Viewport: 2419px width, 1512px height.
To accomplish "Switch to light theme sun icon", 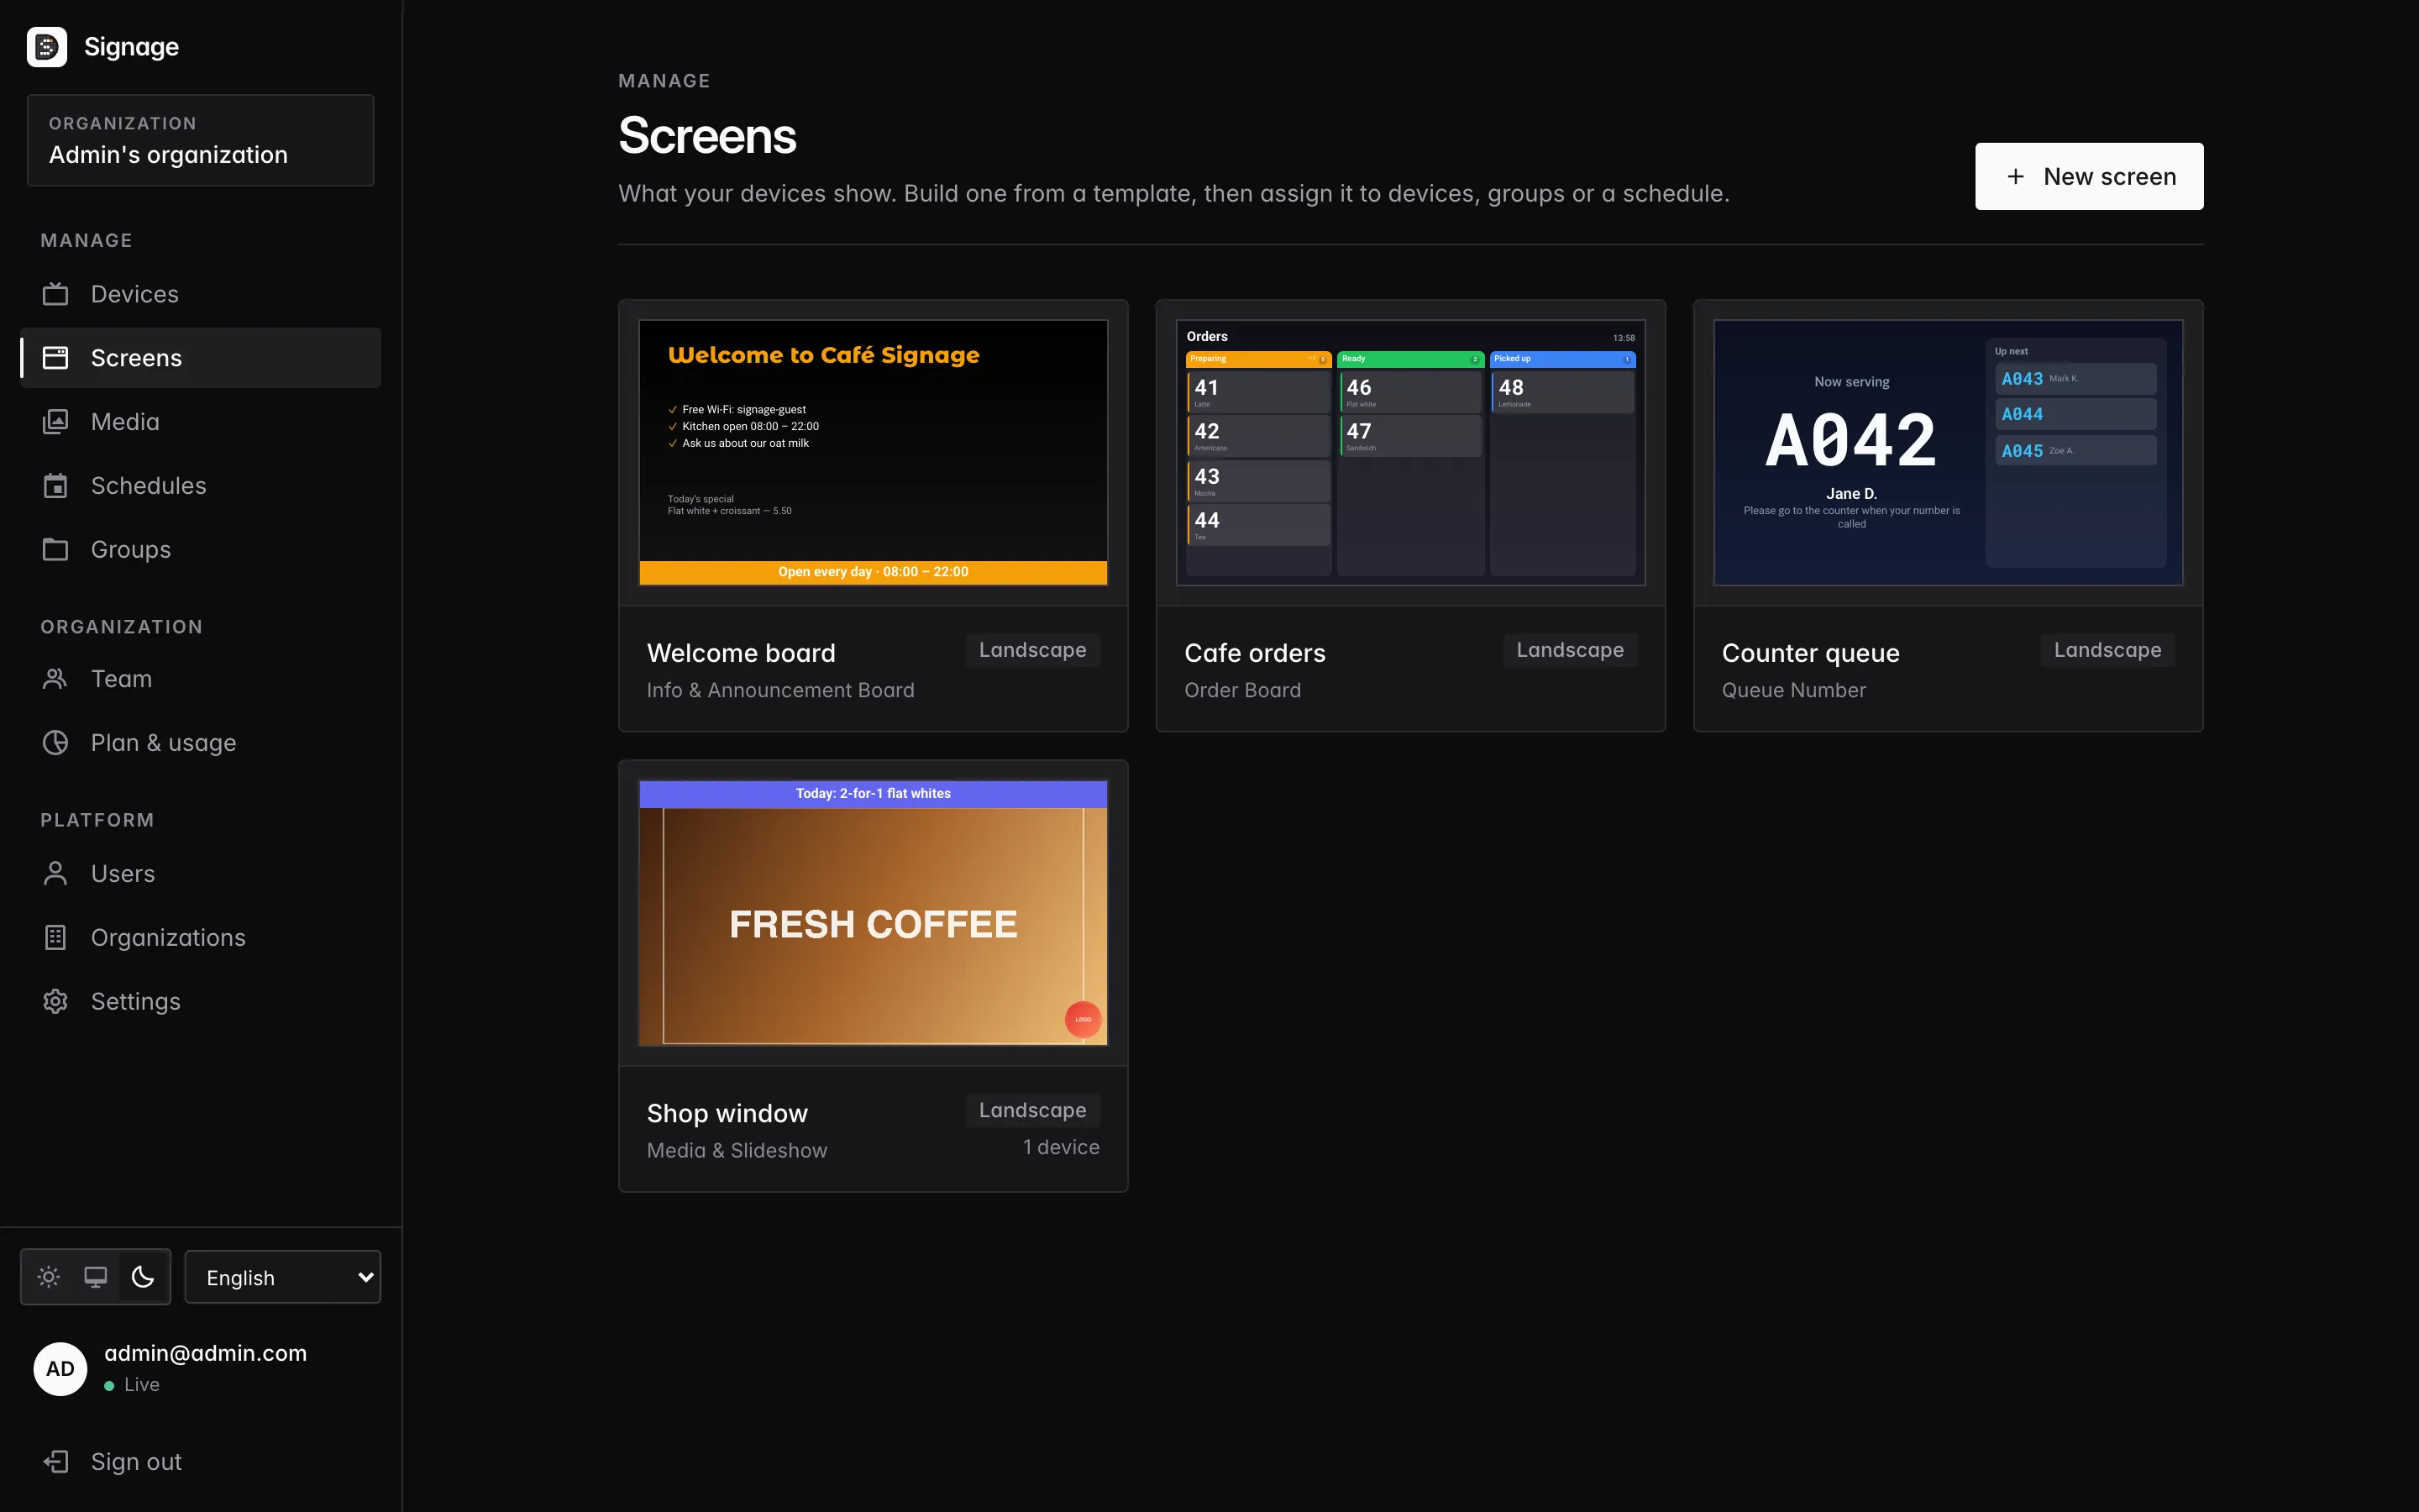I will click(49, 1277).
